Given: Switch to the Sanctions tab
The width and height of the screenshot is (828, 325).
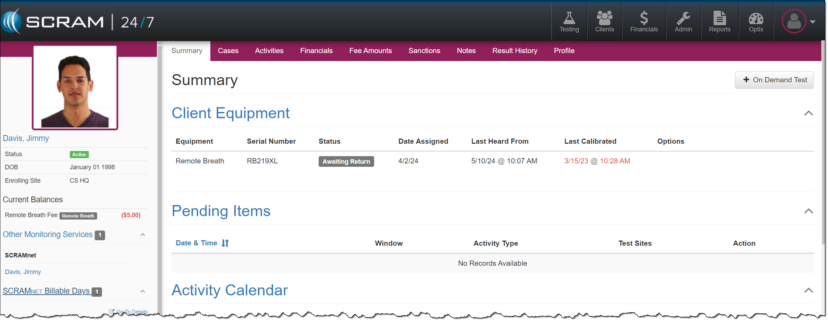Looking at the screenshot, I should (x=424, y=51).
